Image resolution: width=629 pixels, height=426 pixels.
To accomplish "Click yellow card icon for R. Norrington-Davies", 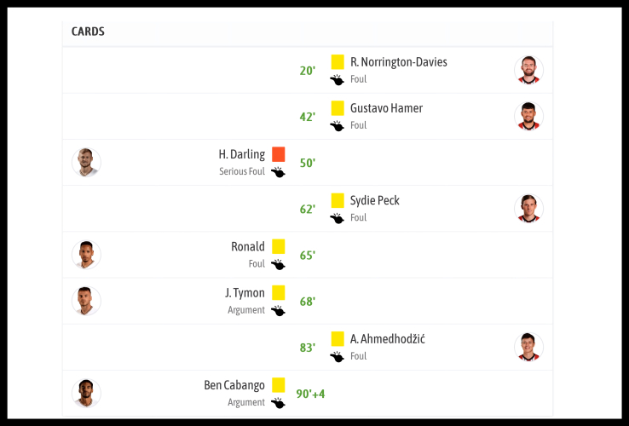I will point(338,62).
